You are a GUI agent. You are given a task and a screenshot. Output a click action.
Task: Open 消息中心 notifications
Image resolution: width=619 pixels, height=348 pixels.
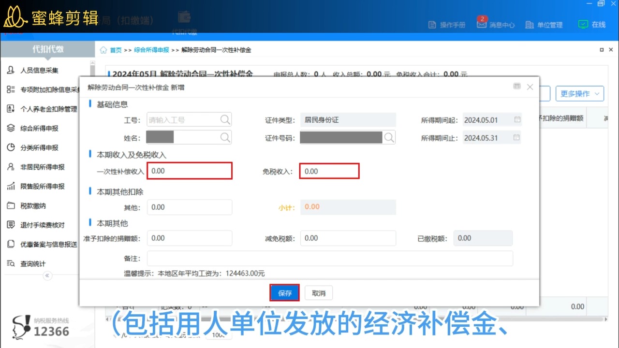(x=496, y=25)
